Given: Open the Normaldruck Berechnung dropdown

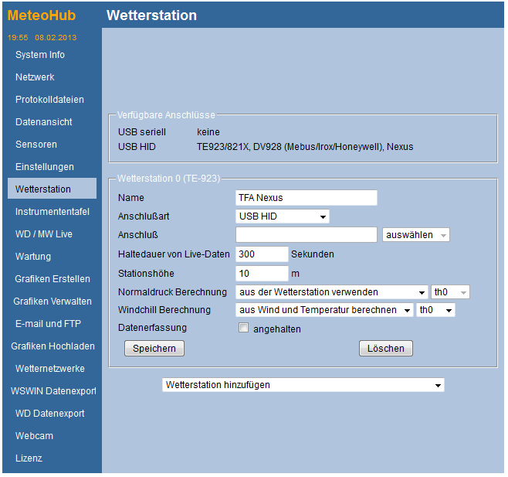Looking at the screenshot, I should 332,292.
